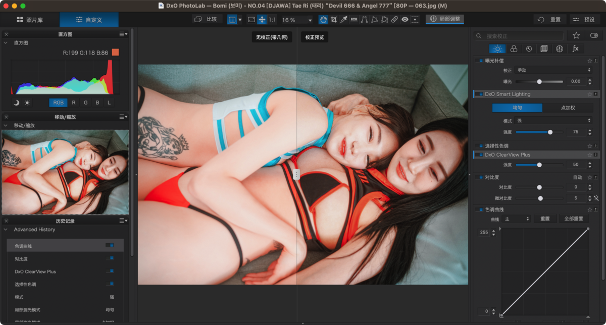This screenshot has width=606, height=325.
Task: Pick the white balance eyedropper tool
Action: tap(343, 20)
